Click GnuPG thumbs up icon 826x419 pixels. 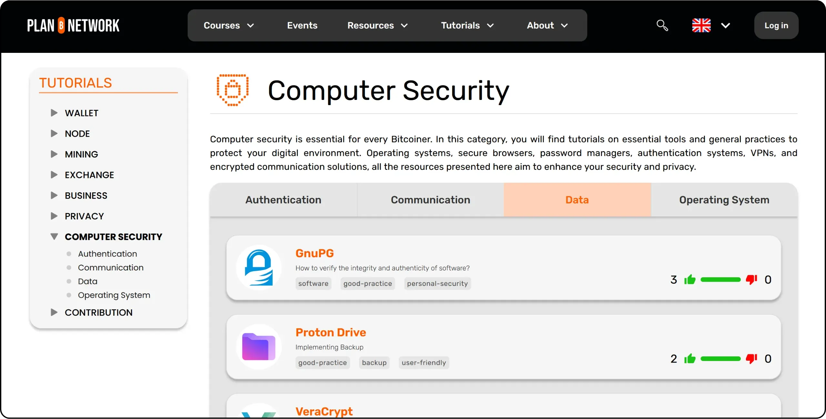690,279
